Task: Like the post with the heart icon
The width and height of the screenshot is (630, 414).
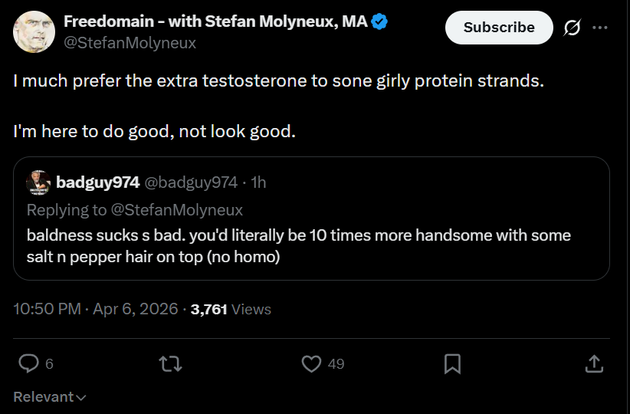Action: (x=311, y=363)
